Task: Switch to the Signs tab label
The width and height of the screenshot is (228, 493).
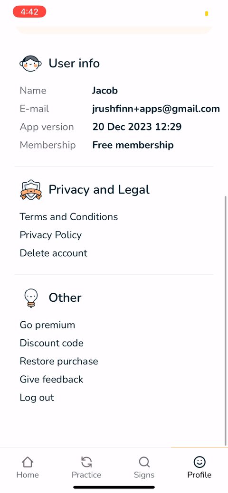Action: tap(144, 475)
